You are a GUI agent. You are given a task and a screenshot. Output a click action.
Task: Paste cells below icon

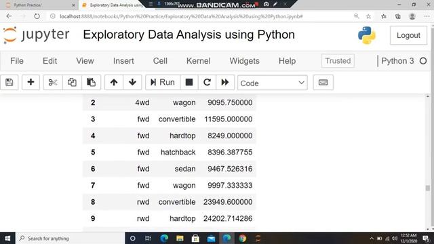91,82
